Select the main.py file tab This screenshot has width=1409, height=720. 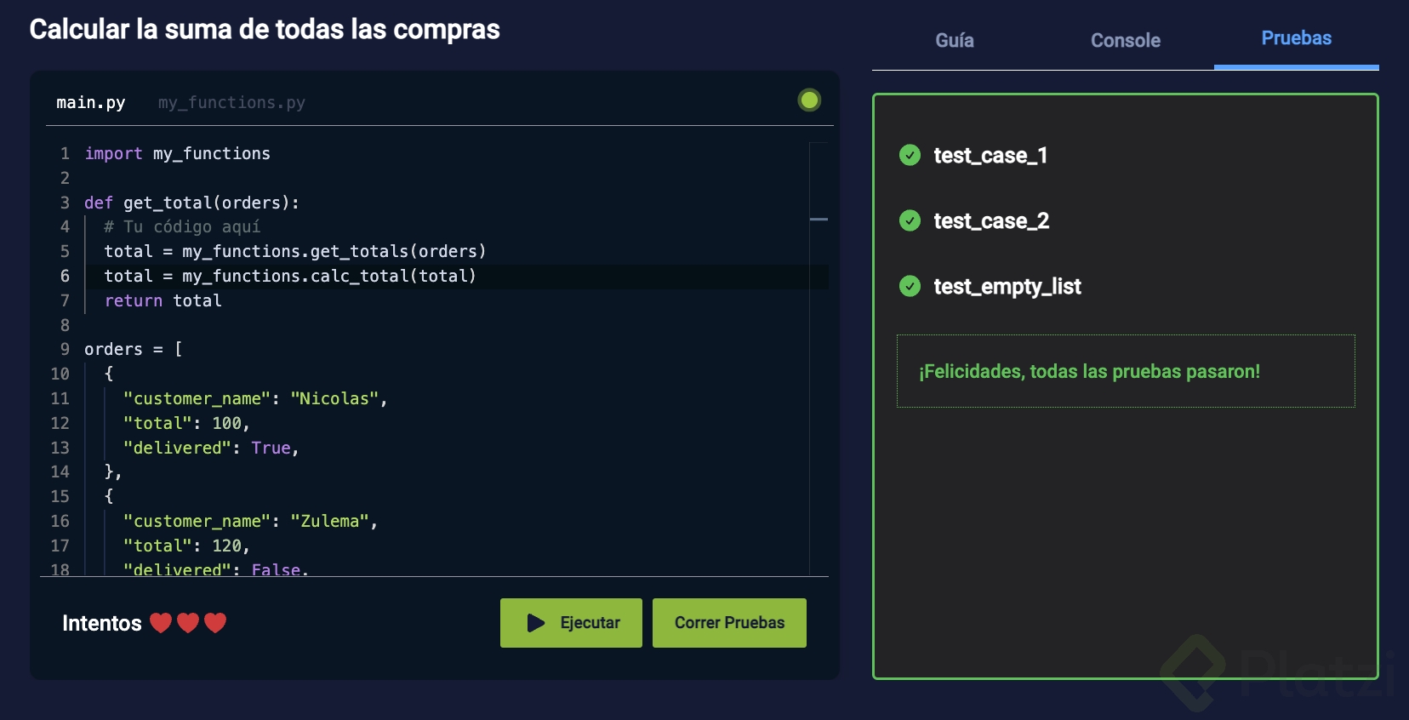coord(91,103)
